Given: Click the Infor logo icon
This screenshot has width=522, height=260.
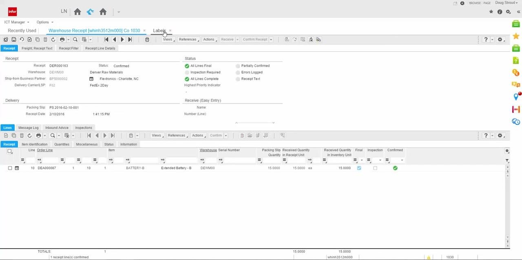Looking at the screenshot, I should 12,11.
